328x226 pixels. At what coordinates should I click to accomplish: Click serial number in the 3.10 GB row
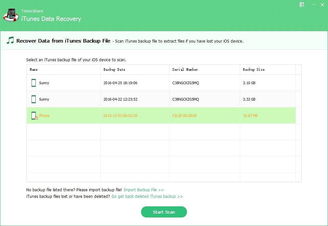[x=186, y=83]
